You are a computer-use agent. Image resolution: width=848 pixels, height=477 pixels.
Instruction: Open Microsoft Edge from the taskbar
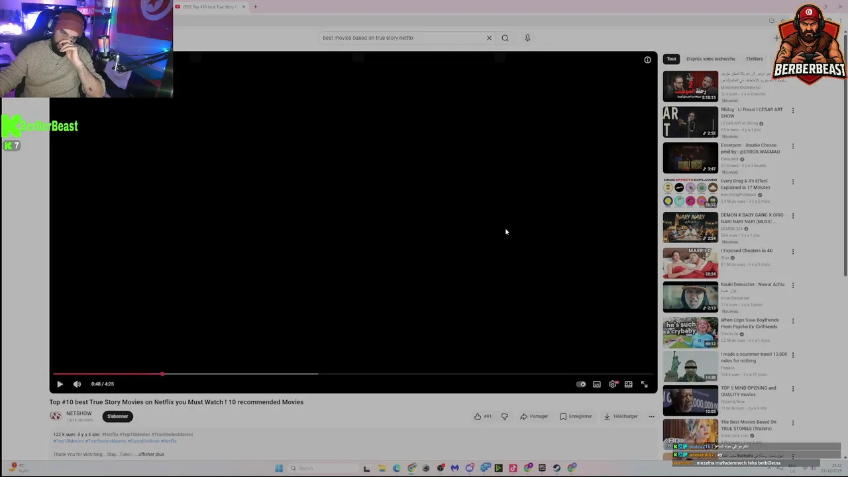(x=396, y=468)
